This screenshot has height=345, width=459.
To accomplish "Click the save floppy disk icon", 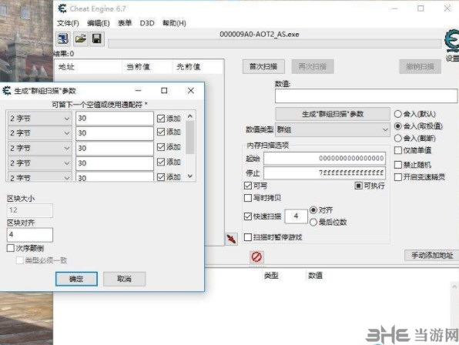I will 97,39.
